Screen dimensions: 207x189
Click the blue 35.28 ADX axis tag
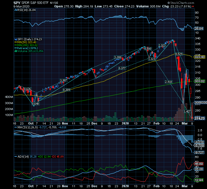(199, 169)
